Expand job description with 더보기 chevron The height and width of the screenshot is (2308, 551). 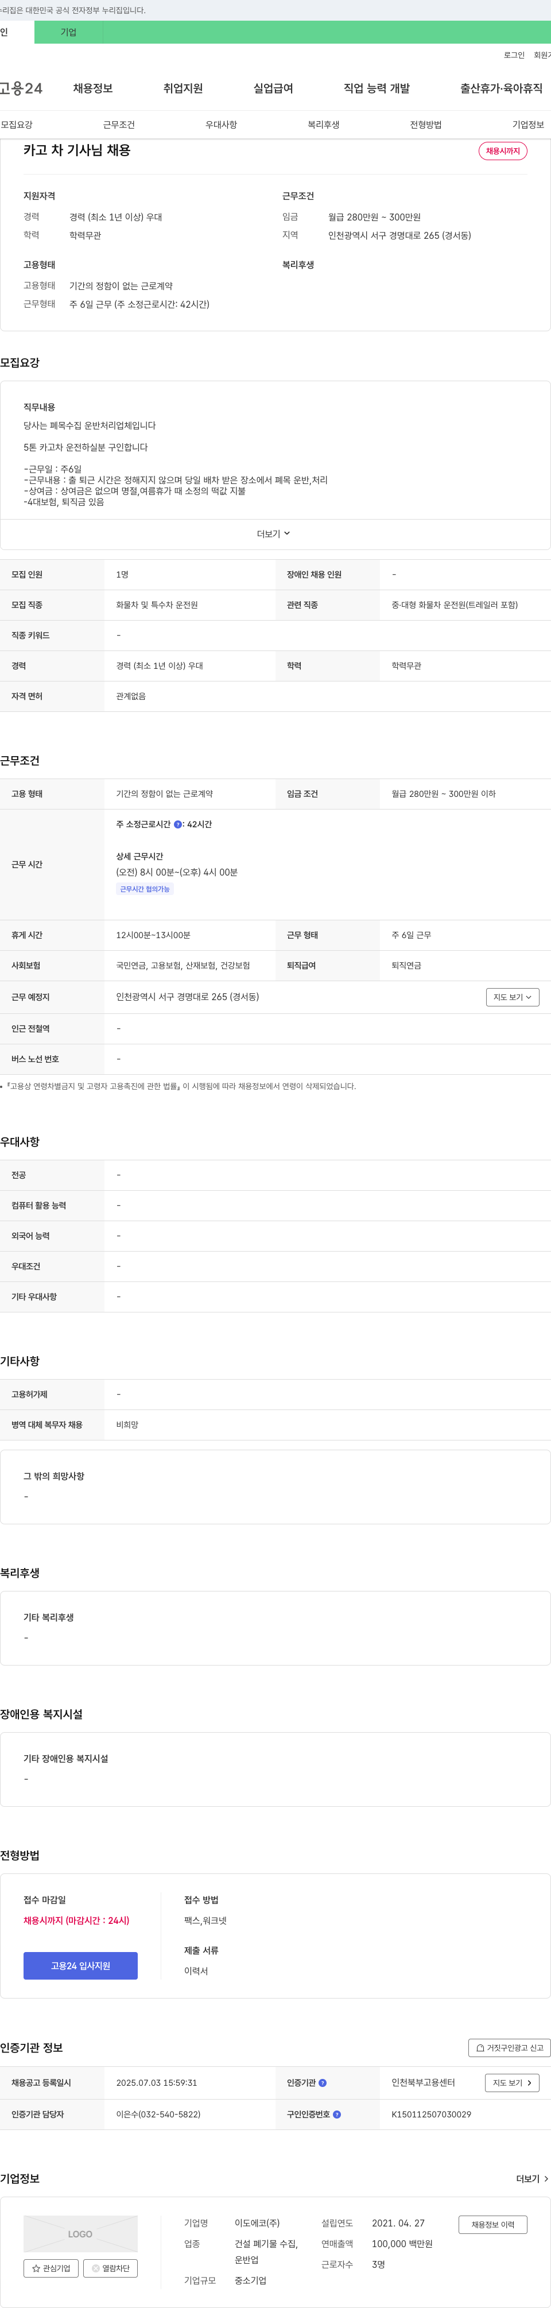pyautogui.click(x=274, y=534)
